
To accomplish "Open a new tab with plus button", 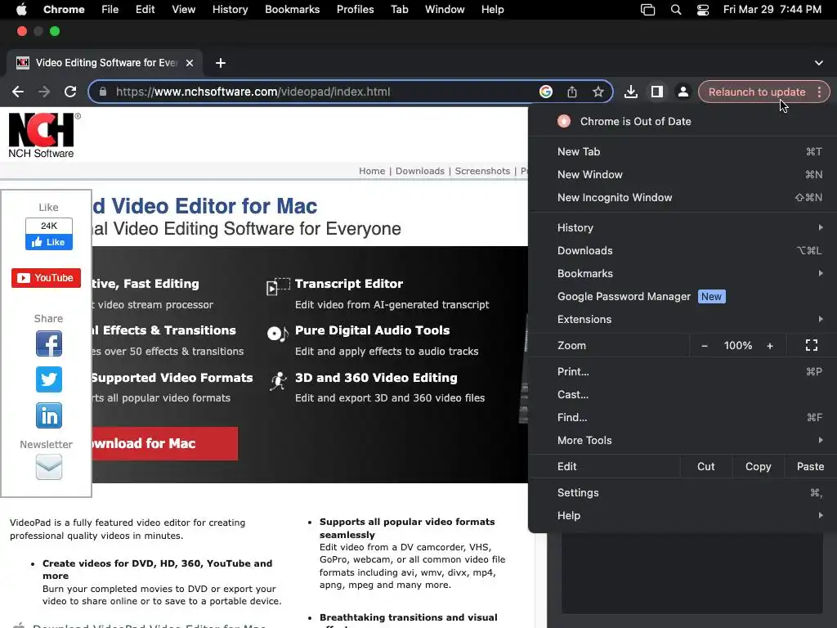I will tap(221, 63).
